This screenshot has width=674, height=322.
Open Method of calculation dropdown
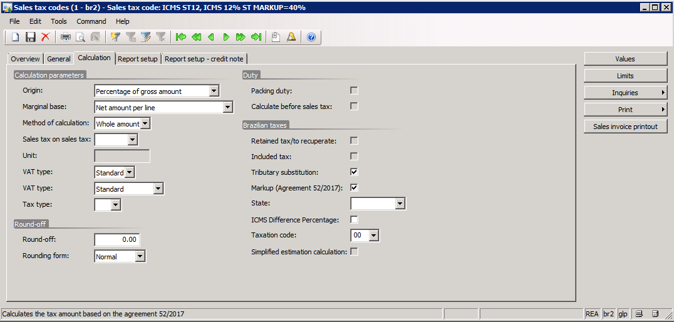145,124
